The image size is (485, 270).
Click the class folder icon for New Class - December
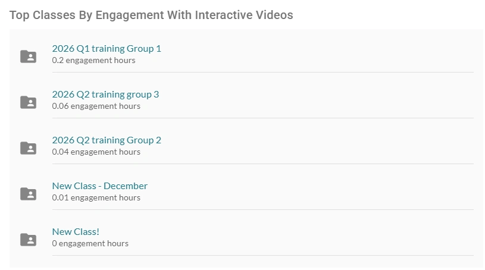point(28,194)
